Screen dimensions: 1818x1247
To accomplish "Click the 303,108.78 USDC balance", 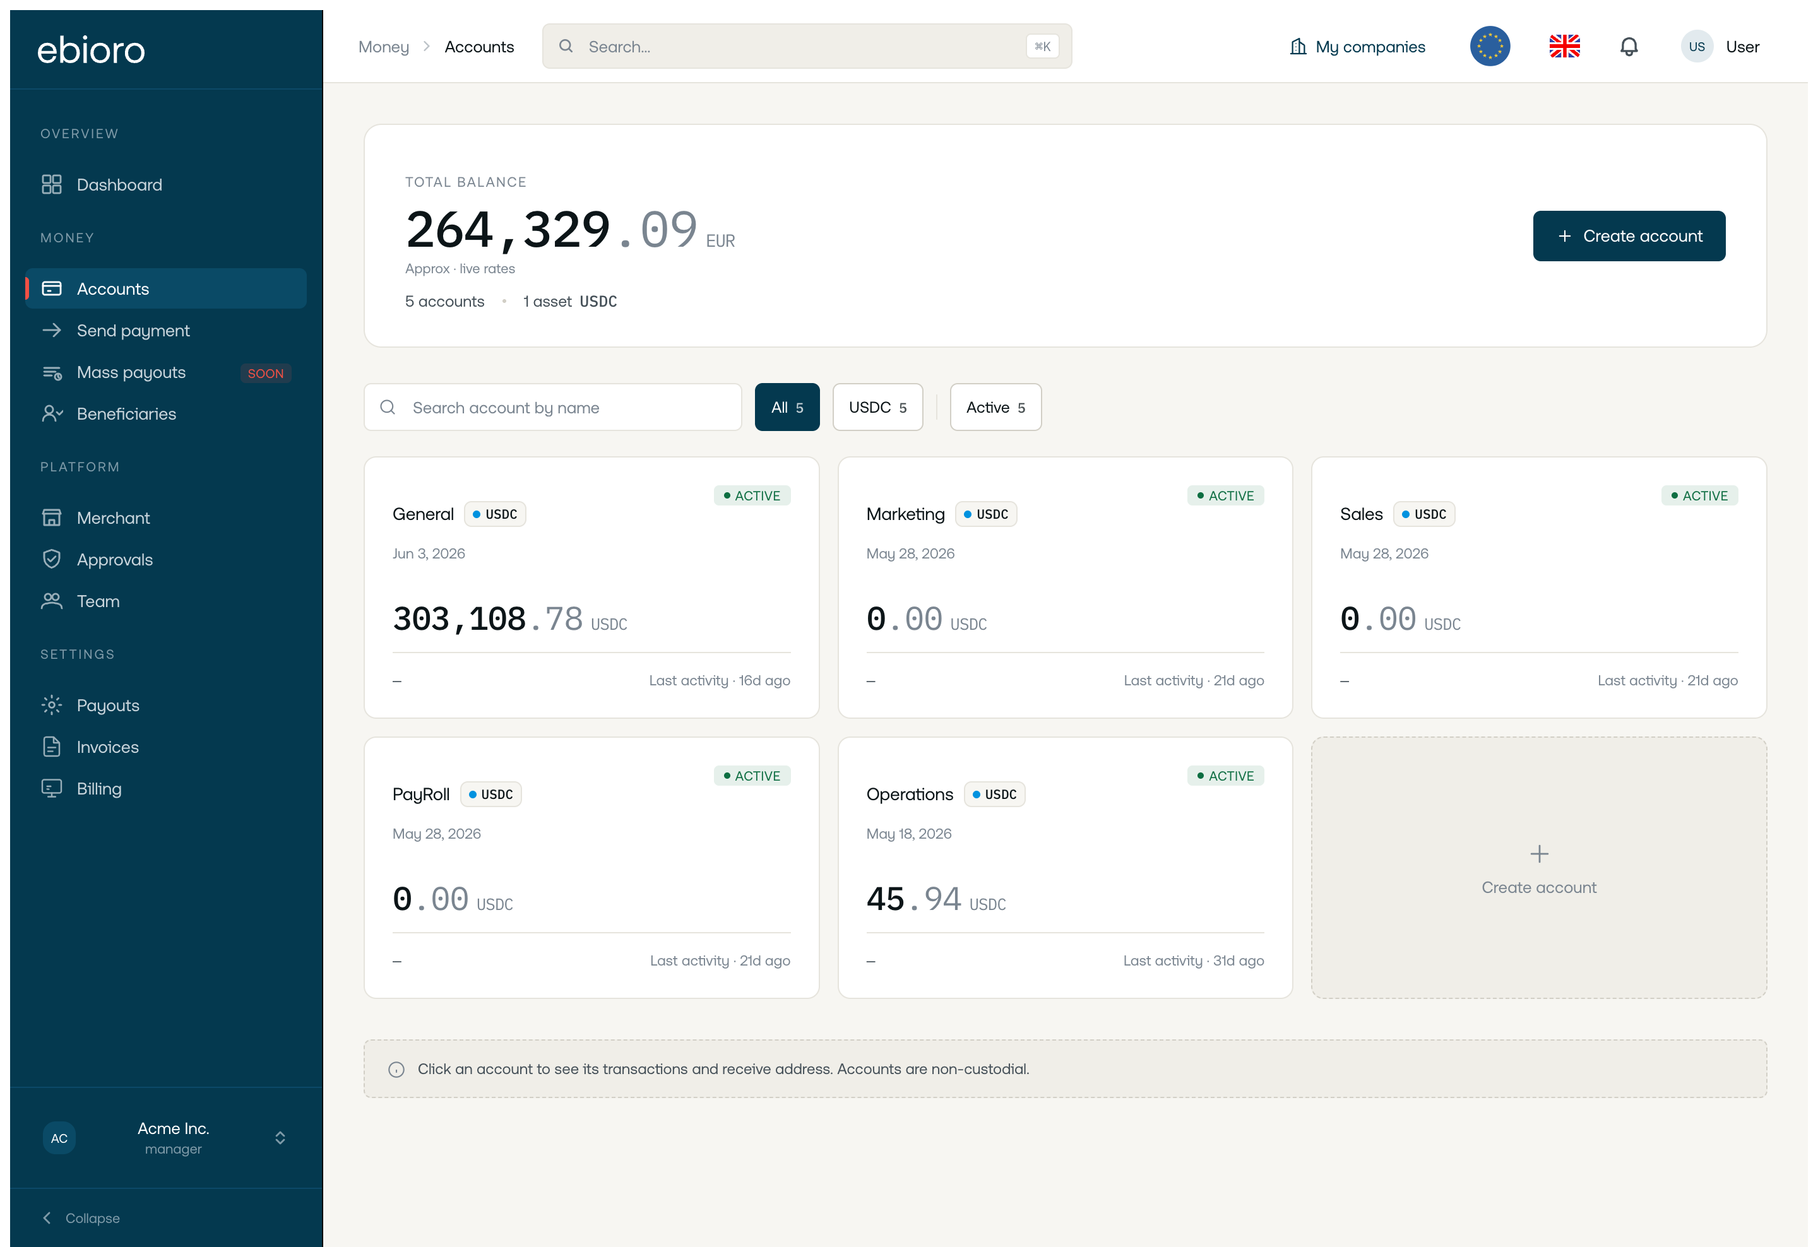I will click(509, 619).
